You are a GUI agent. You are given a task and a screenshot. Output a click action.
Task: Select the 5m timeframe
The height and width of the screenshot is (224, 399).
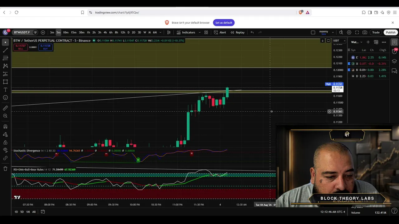click(59, 32)
